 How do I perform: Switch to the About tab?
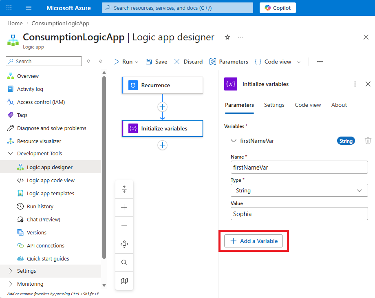click(339, 105)
